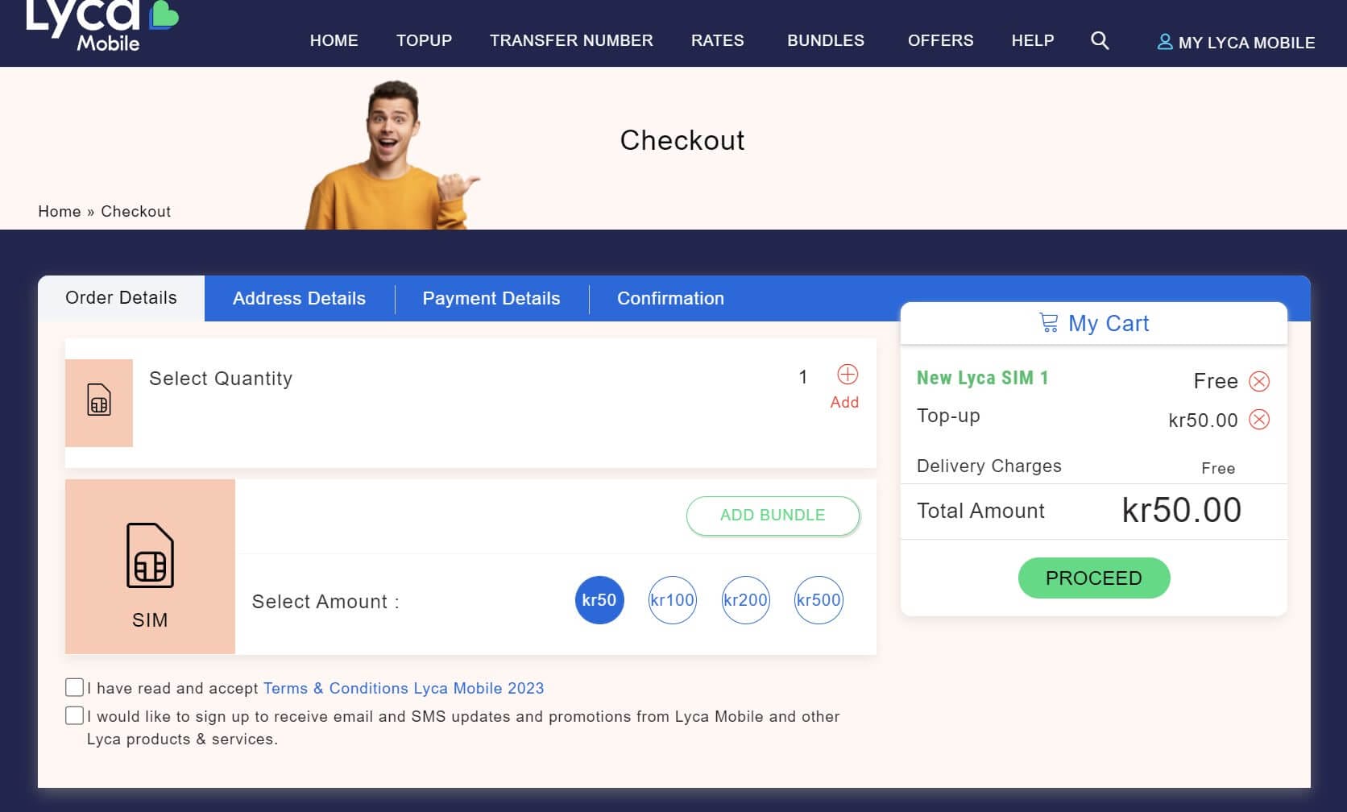Tick the email and SMS updates checkbox
Viewport: 1347px width, 812px height.
74,715
